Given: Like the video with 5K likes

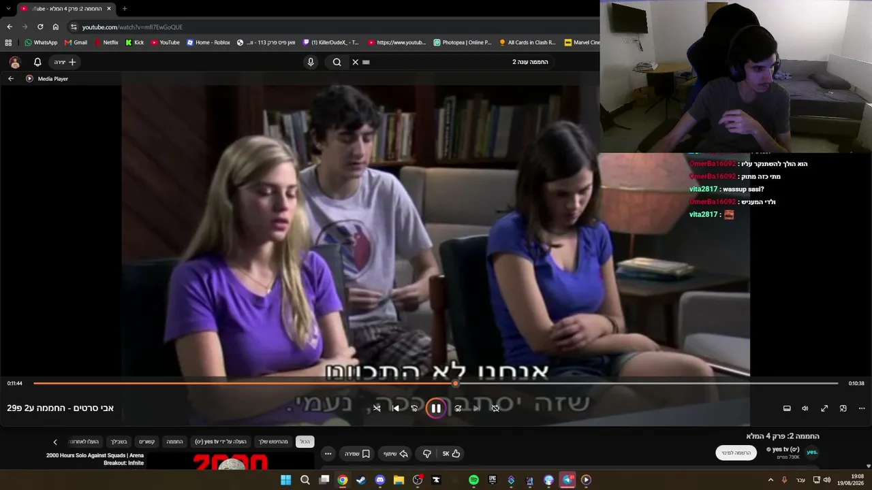Looking at the screenshot, I should coord(451,454).
